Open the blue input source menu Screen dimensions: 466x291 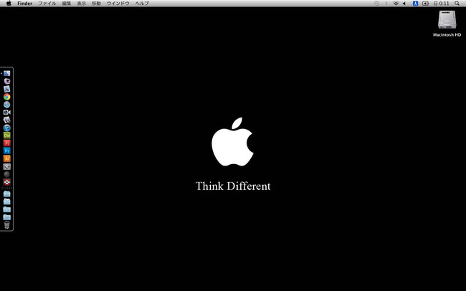pyautogui.click(x=416, y=4)
